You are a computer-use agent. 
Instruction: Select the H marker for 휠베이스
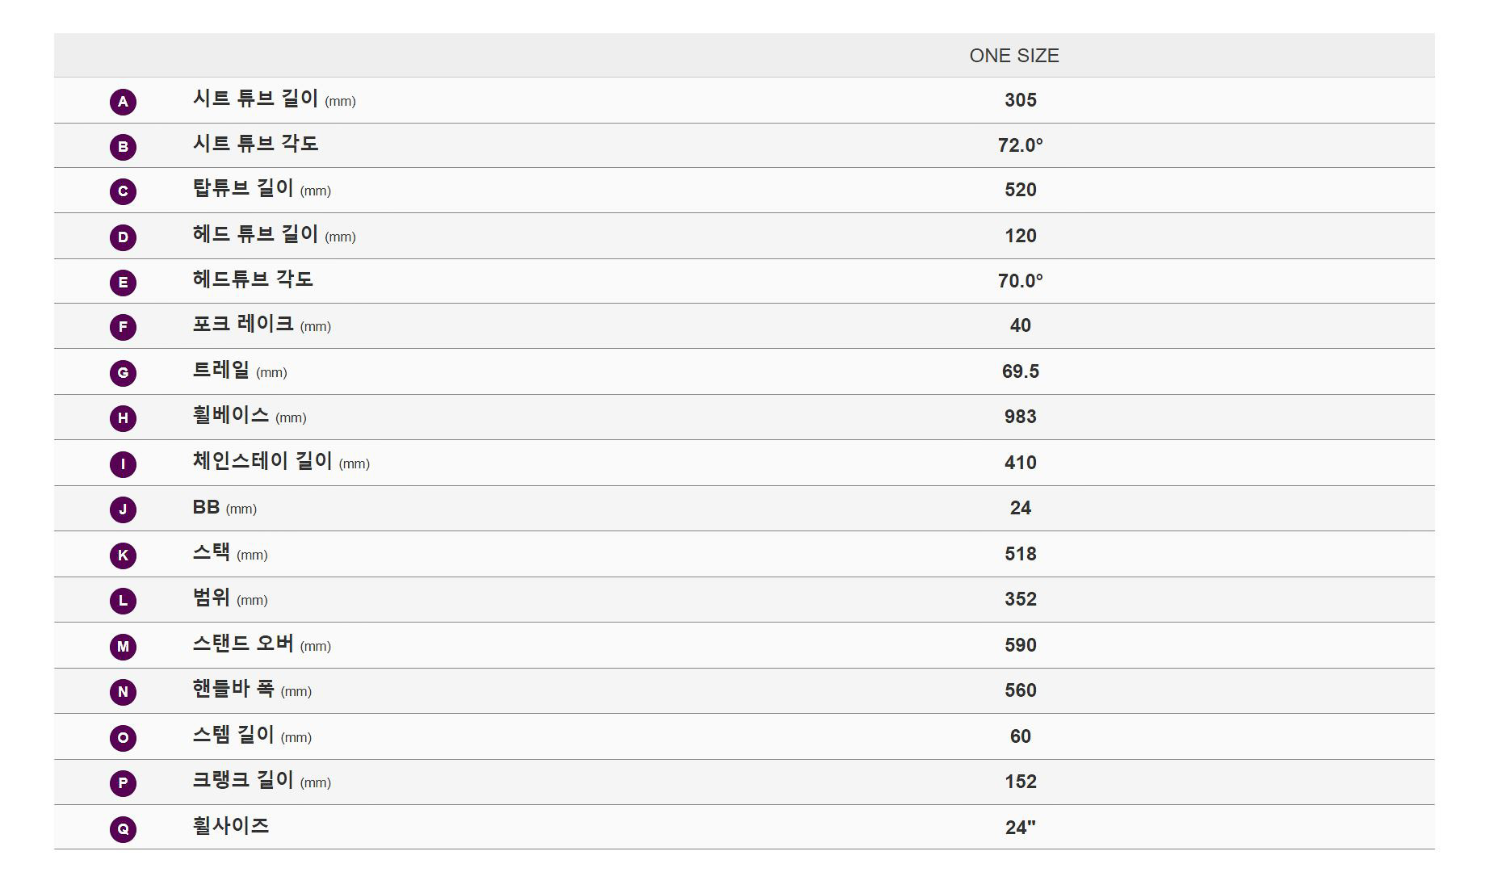click(123, 418)
